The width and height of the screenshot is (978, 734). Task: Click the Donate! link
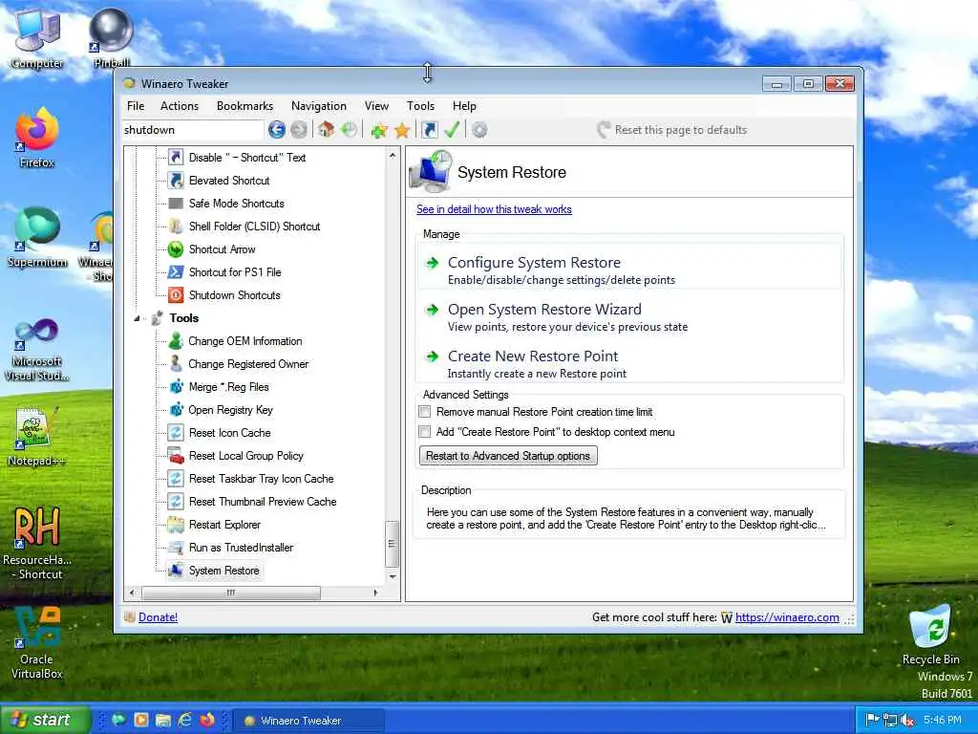[158, 617]
